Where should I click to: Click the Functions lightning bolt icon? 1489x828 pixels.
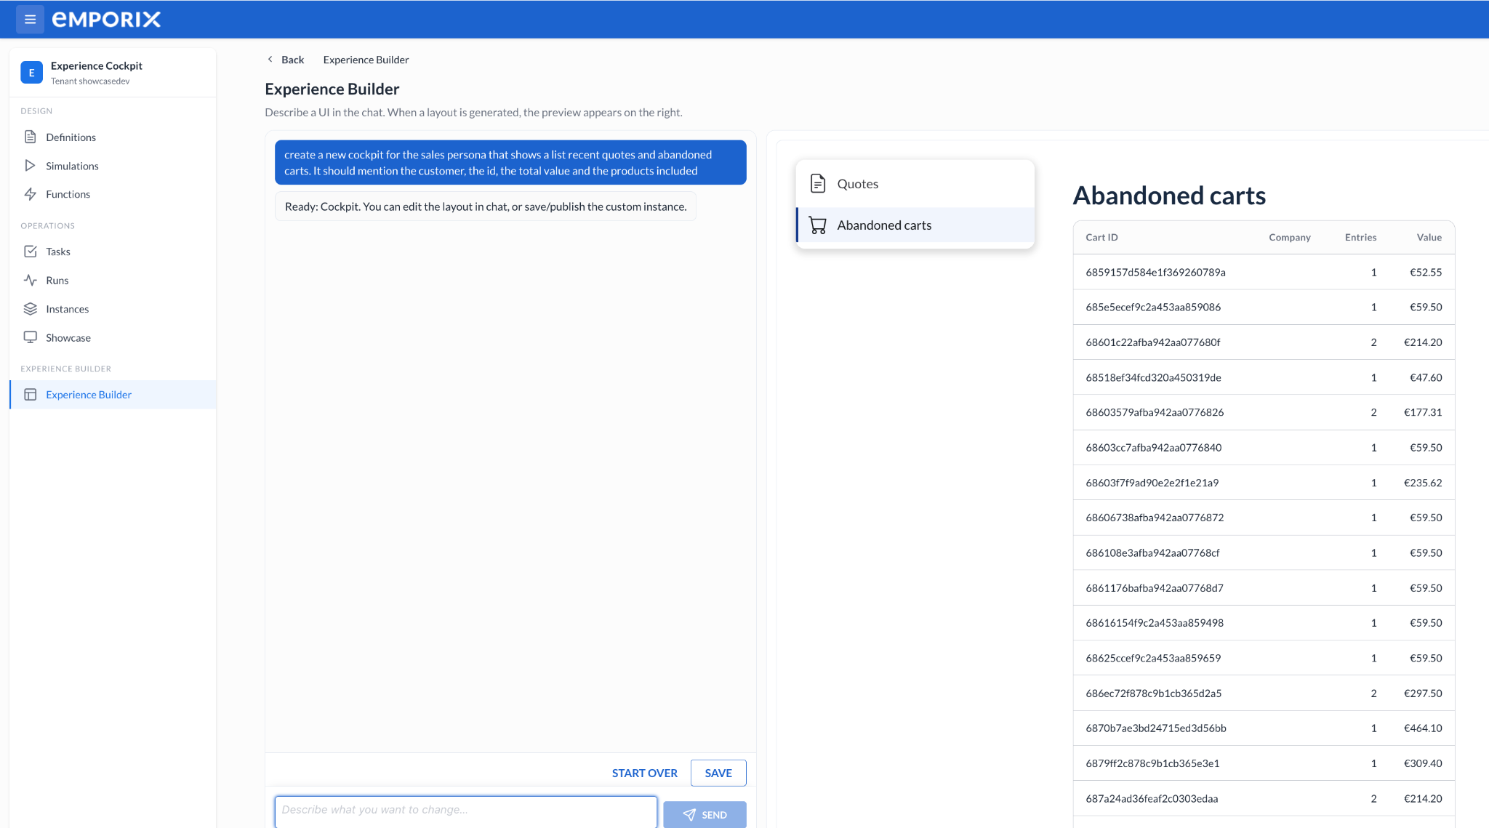coord(31,194)
